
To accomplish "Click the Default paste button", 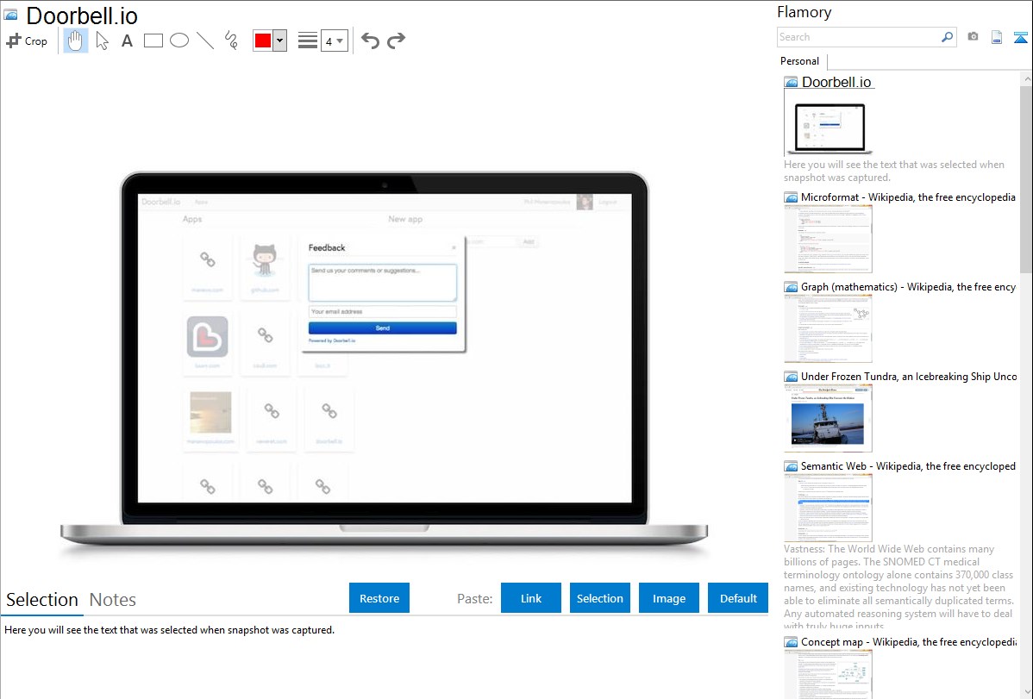I will click(738, 598).
